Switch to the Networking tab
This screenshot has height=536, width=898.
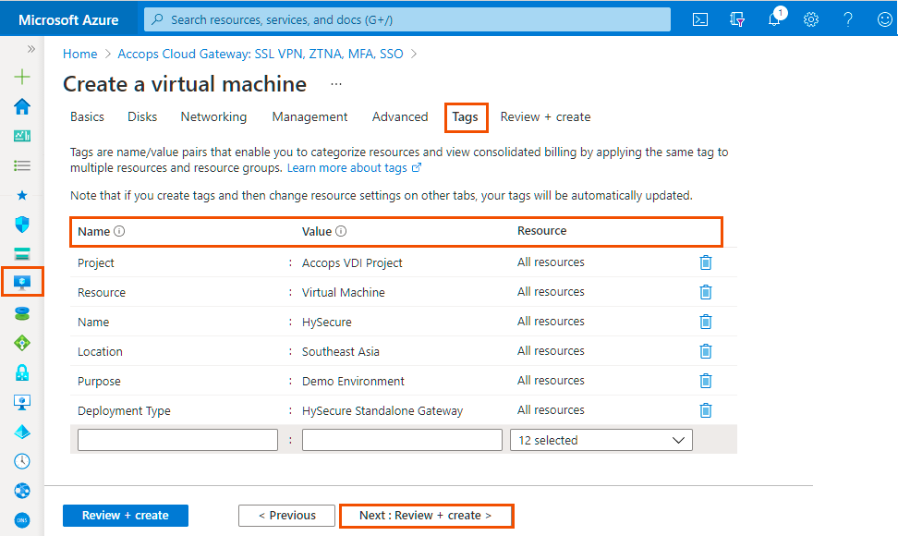[x=213, y=116]
